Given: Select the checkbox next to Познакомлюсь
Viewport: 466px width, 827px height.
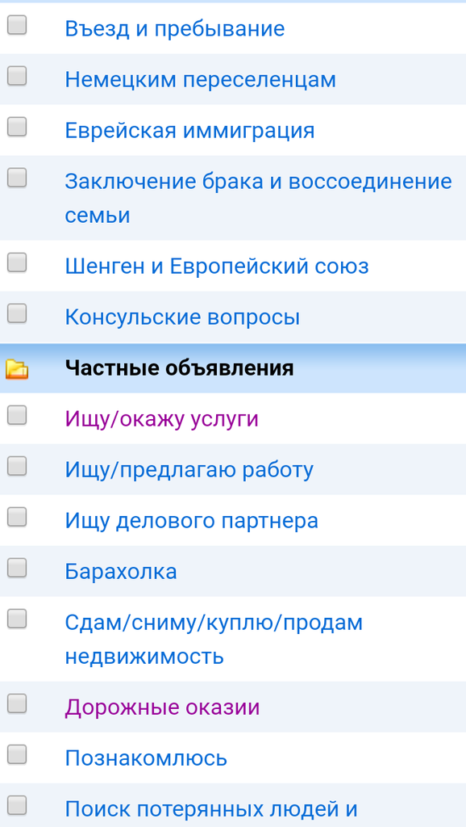Looking at the screenshot, I should pyautogui.click(x=17, y=755).
